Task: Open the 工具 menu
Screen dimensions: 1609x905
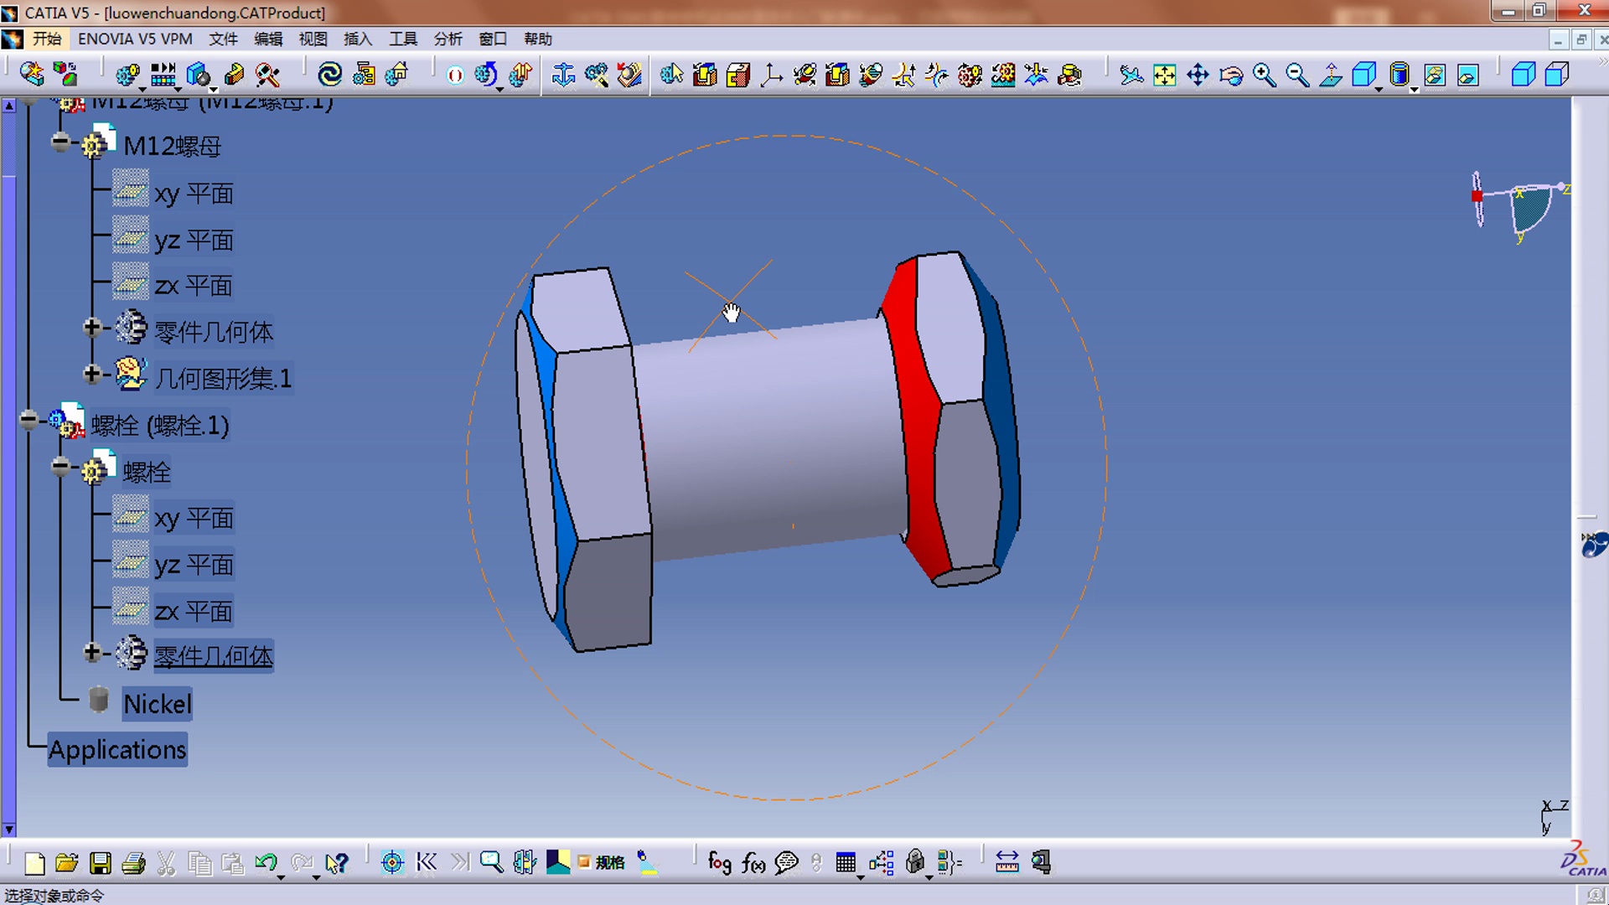Action: (403, 39)
